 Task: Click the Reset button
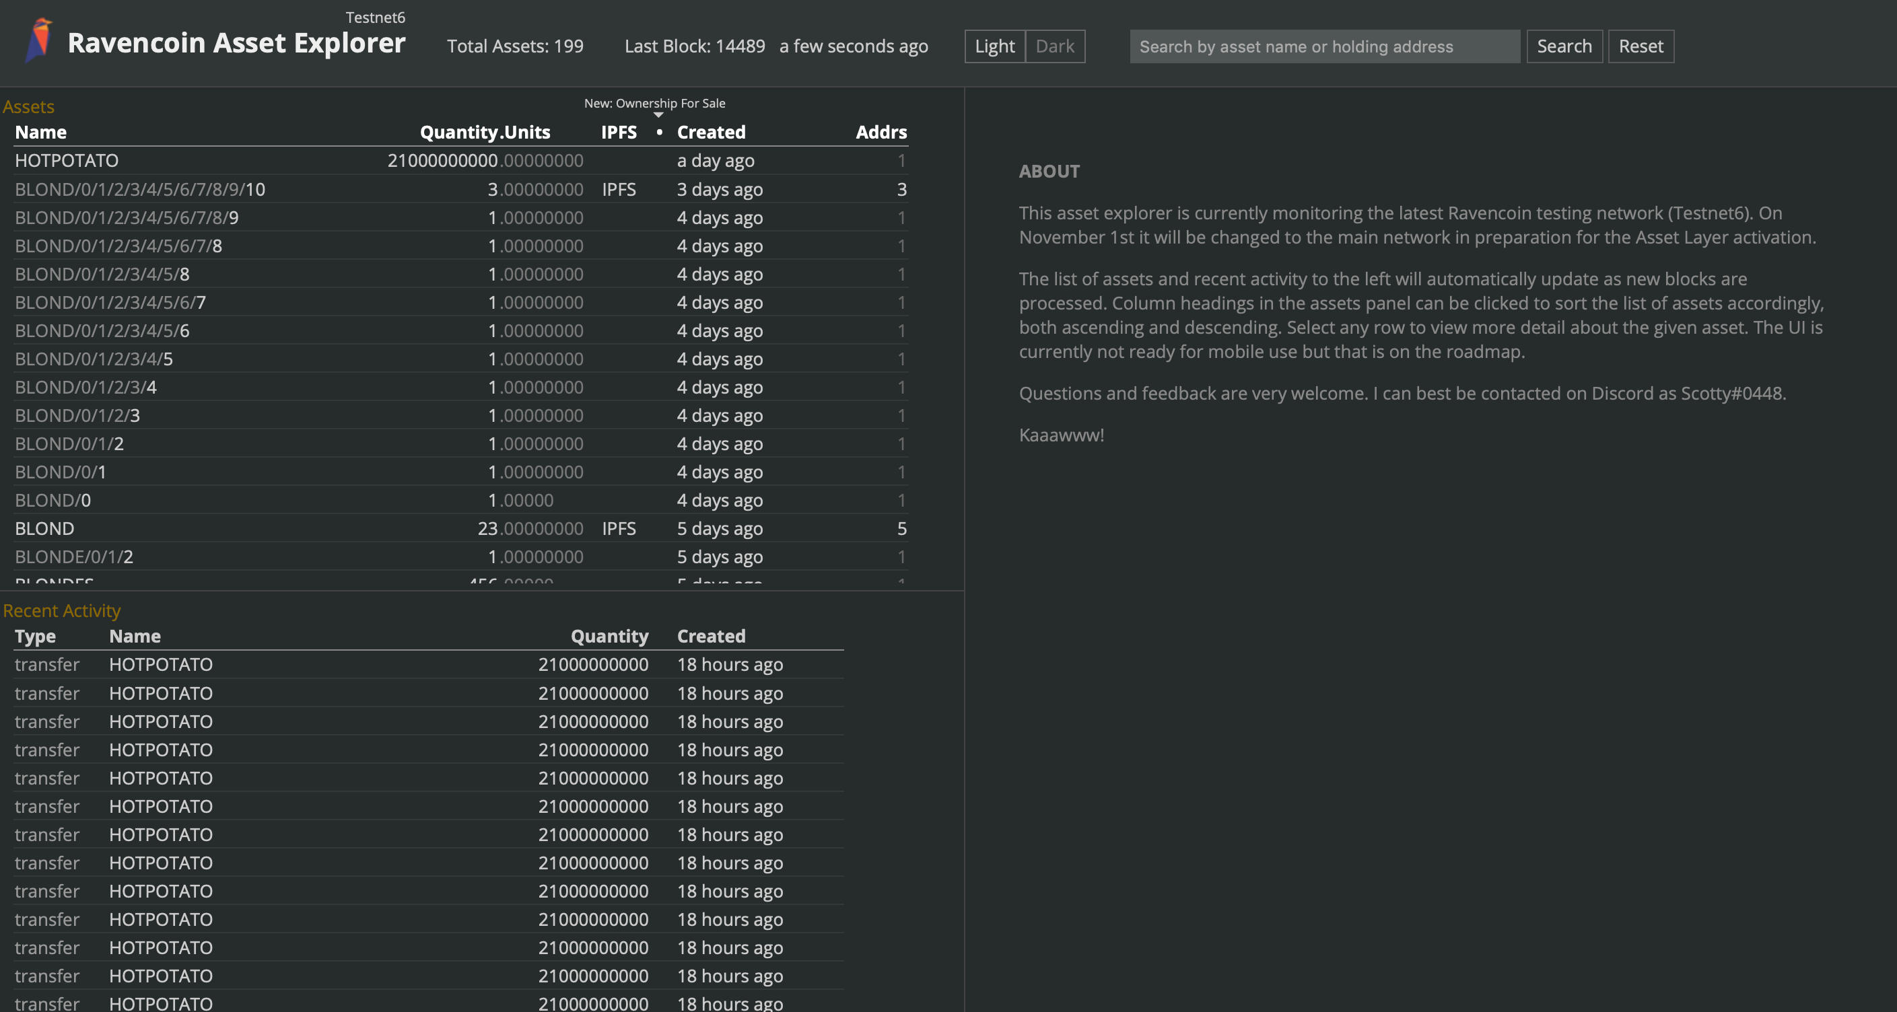click(x=1641, y=46)
